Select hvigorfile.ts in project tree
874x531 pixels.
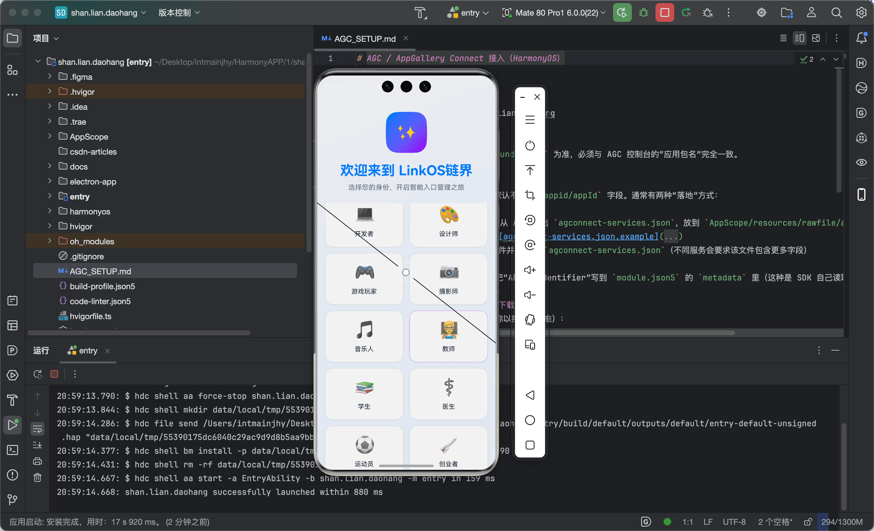[91, 316]
